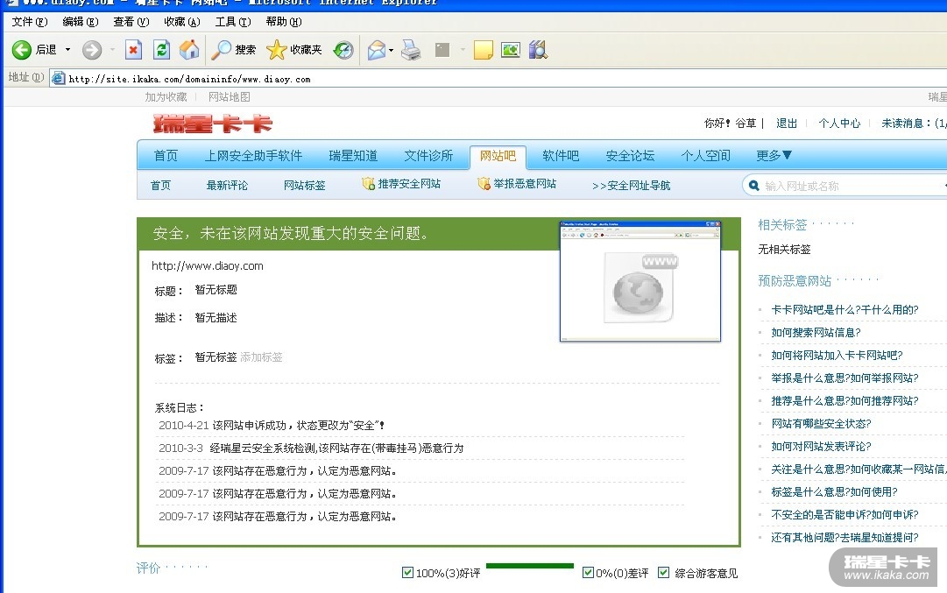The height and width of the screenshot is (593, 947).
Task: Expand the 更多 menu in the nav bar
Action: click(x=774, y=156)
